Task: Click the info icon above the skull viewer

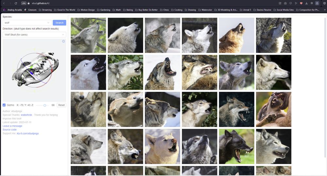Action: (63, 41)
